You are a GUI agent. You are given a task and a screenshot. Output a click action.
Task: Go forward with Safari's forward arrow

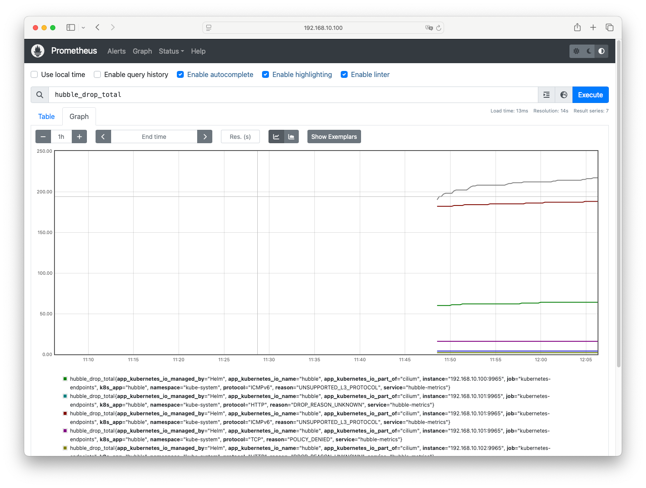pyautogui.click(x=113, y=27)
